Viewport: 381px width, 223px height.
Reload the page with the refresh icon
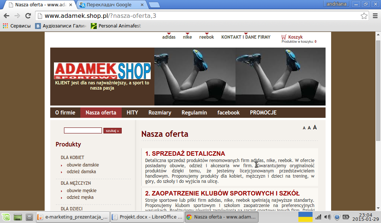pos(28,16)
